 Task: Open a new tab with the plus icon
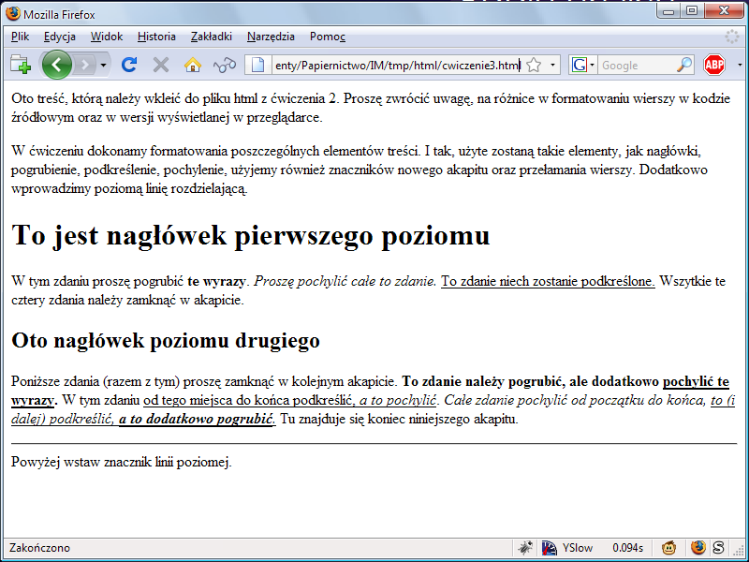point(21,65)
